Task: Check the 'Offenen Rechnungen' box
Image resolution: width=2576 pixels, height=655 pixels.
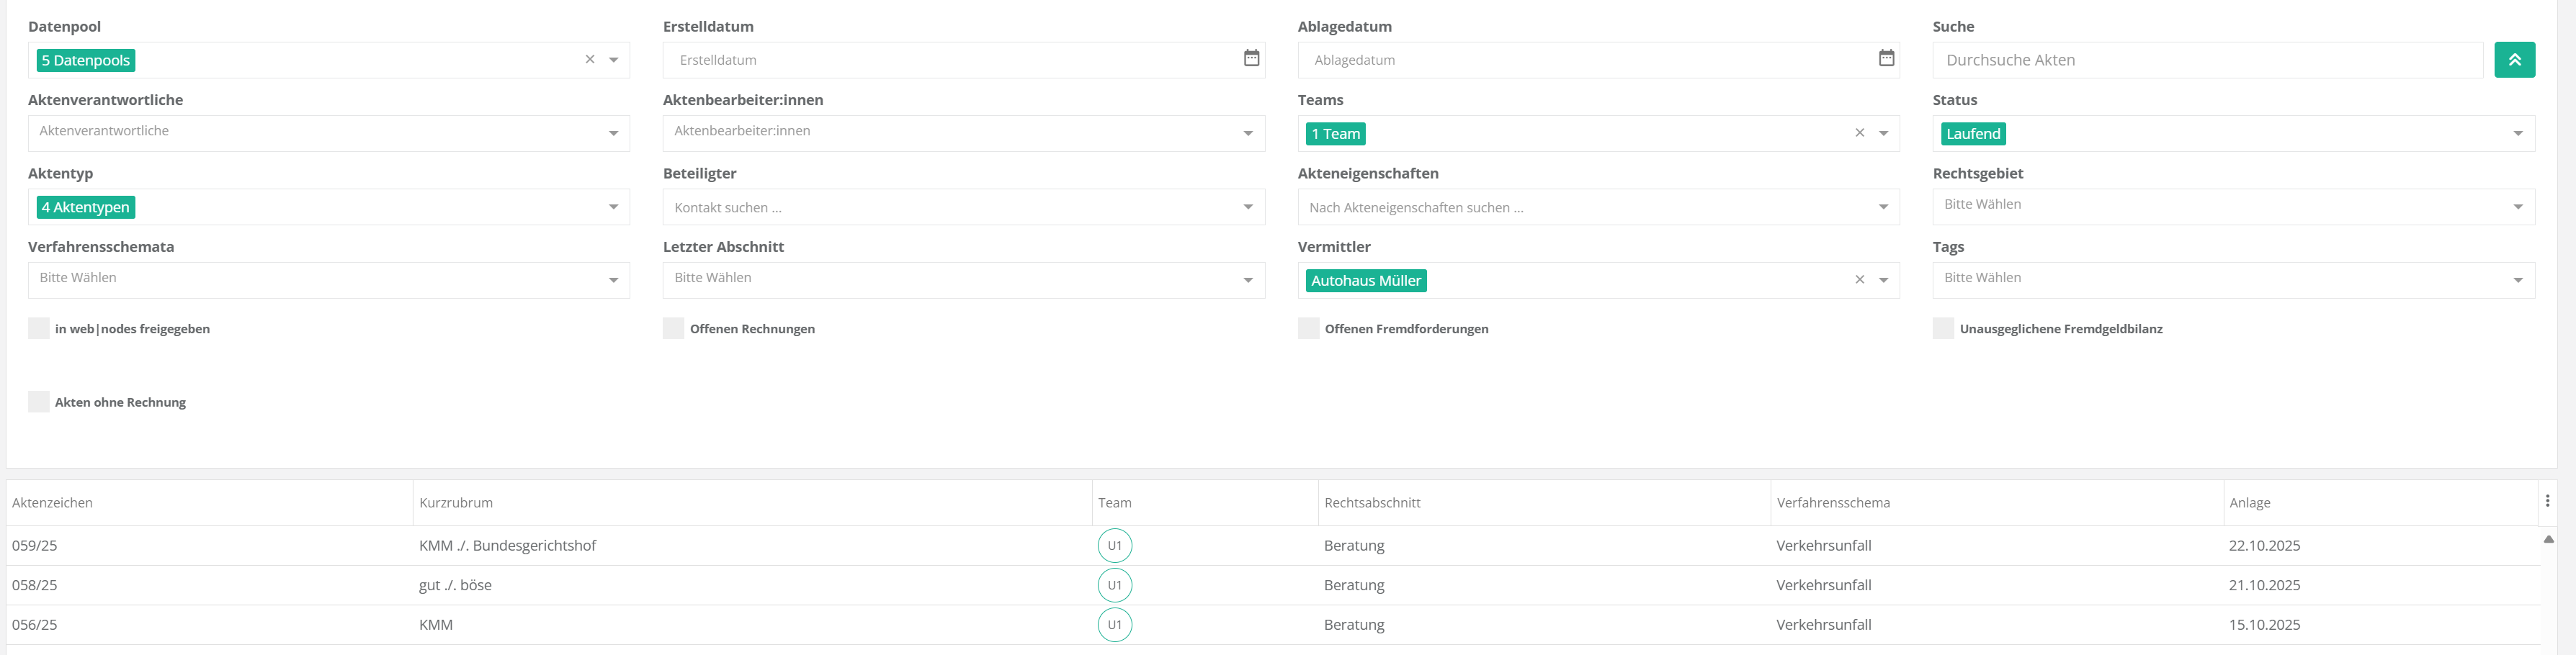Action: [x=673, y=328]
